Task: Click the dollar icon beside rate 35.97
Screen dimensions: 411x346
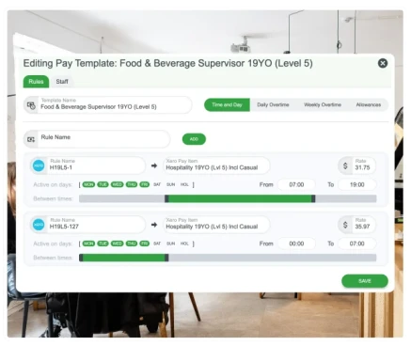Action: [x=345, y=225]
